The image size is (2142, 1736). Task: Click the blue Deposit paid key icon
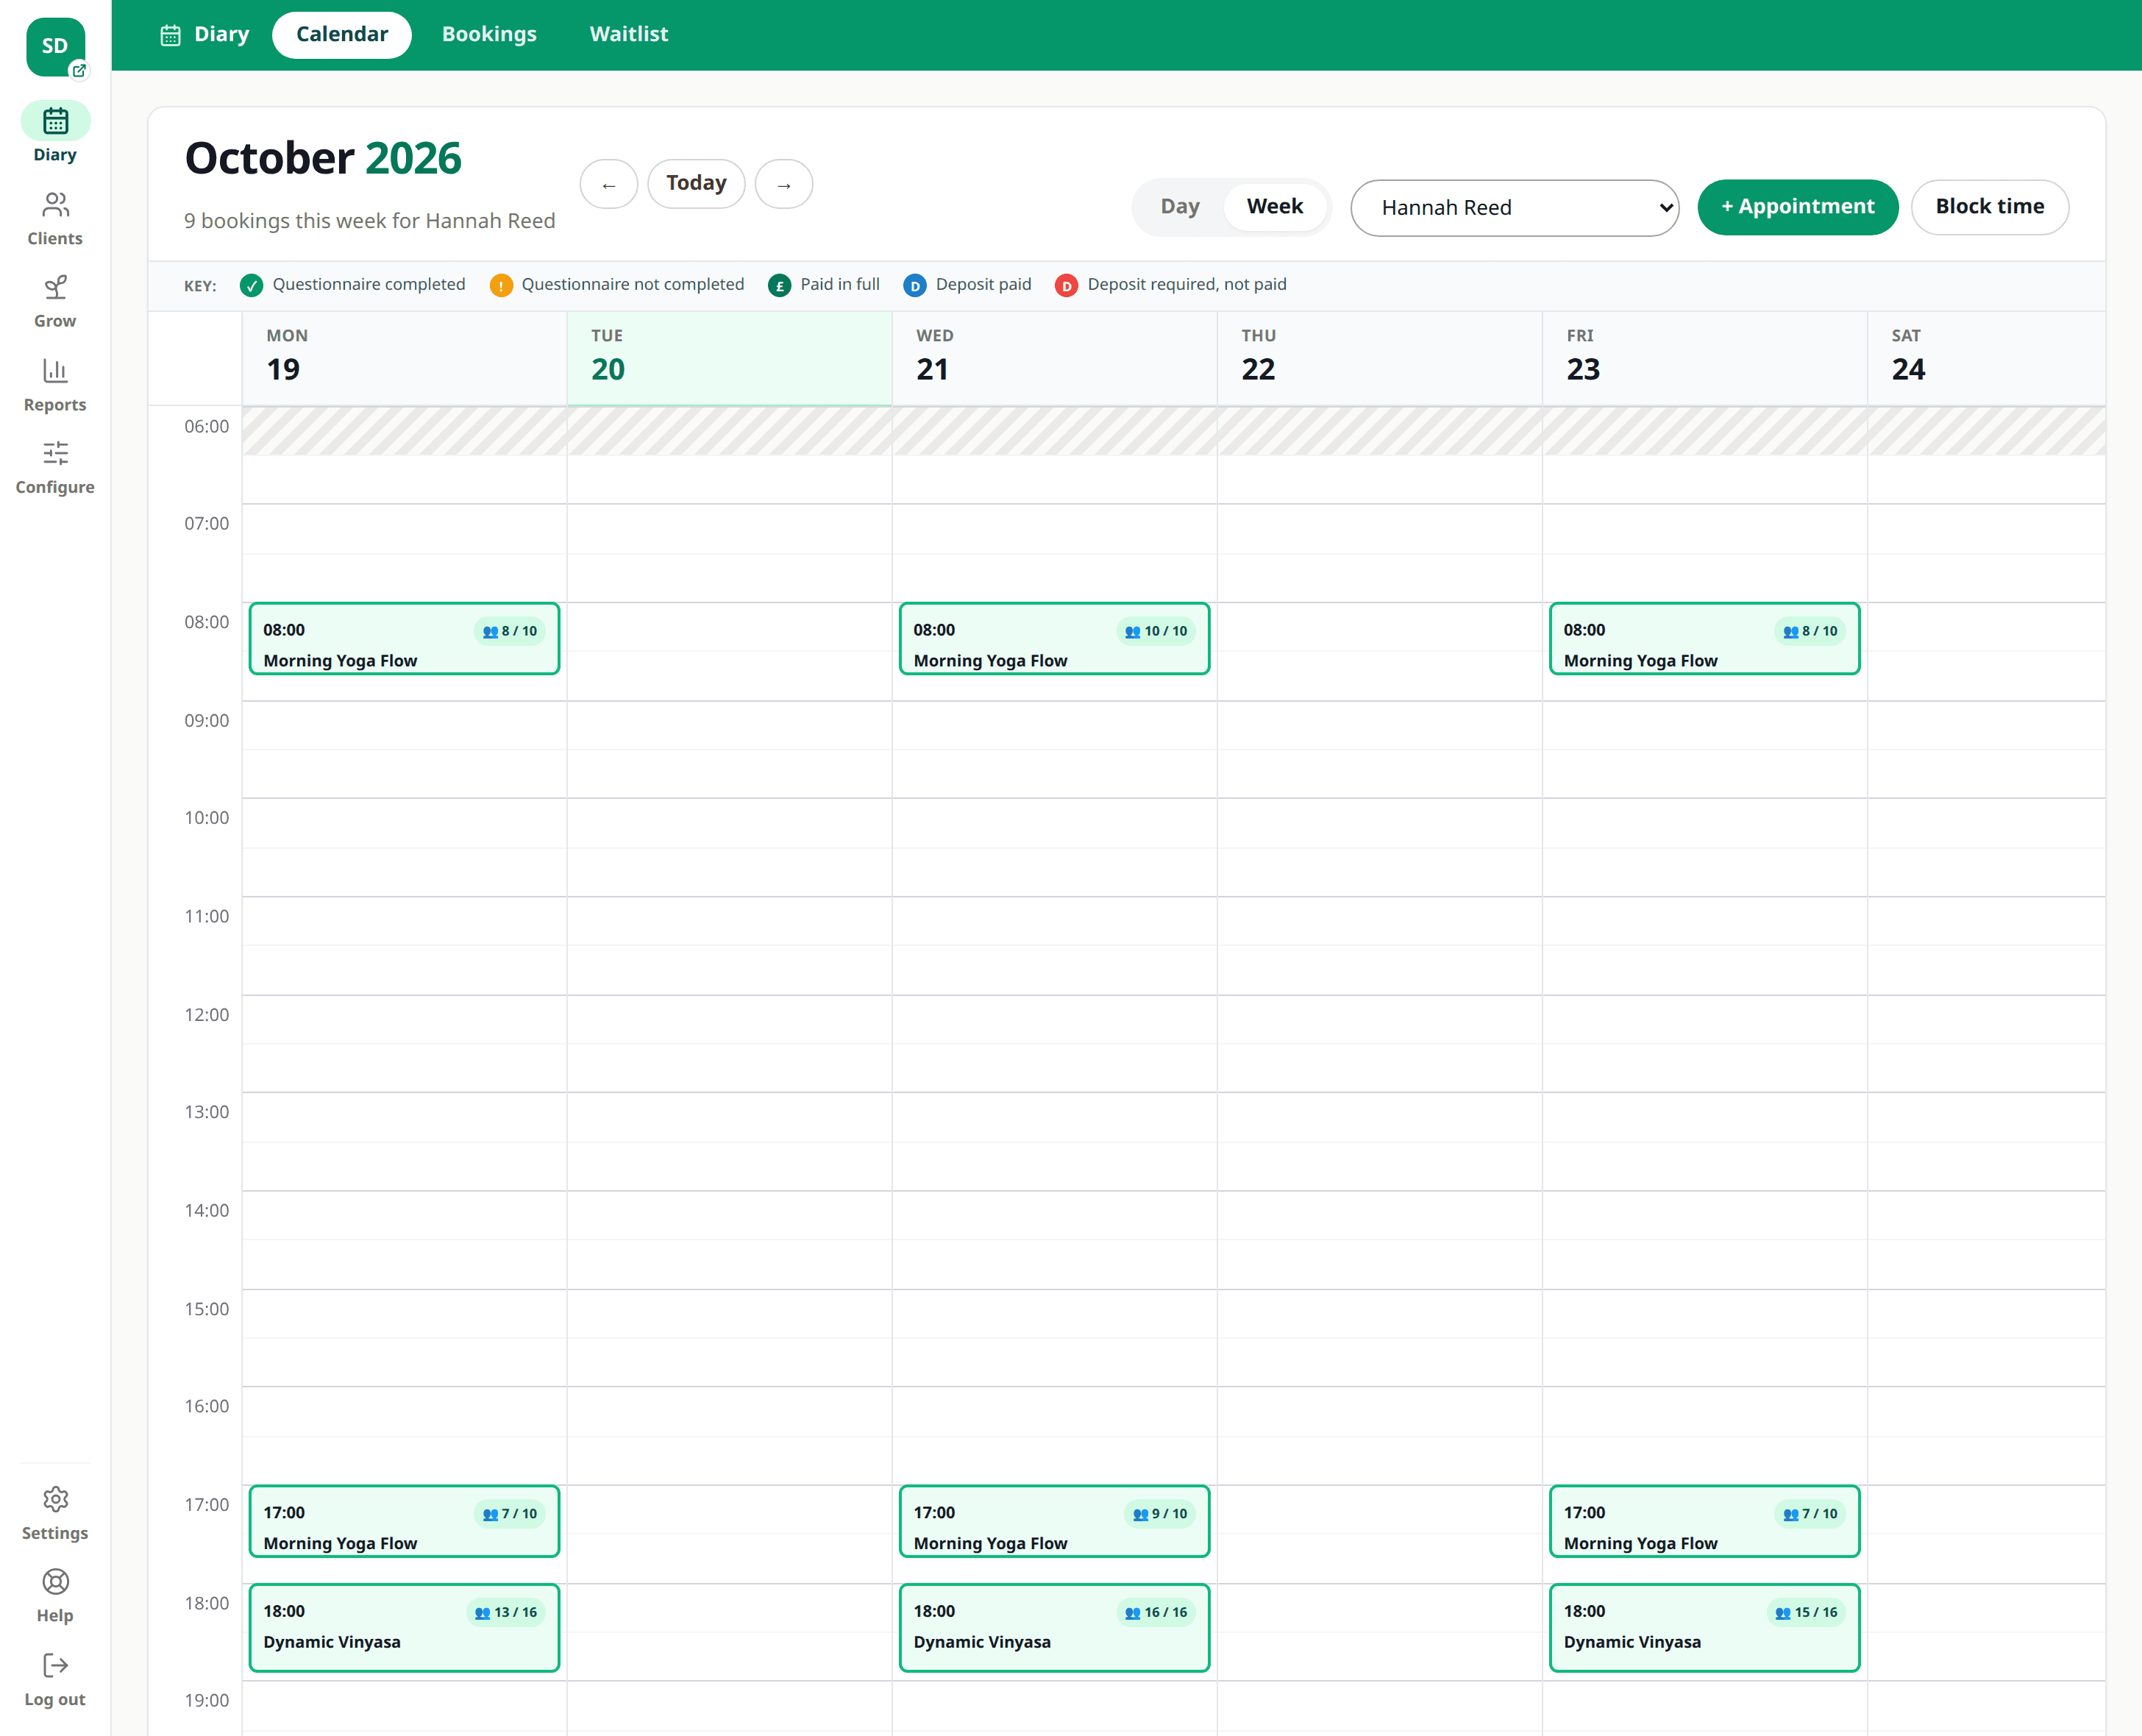[x=914, y=285]
